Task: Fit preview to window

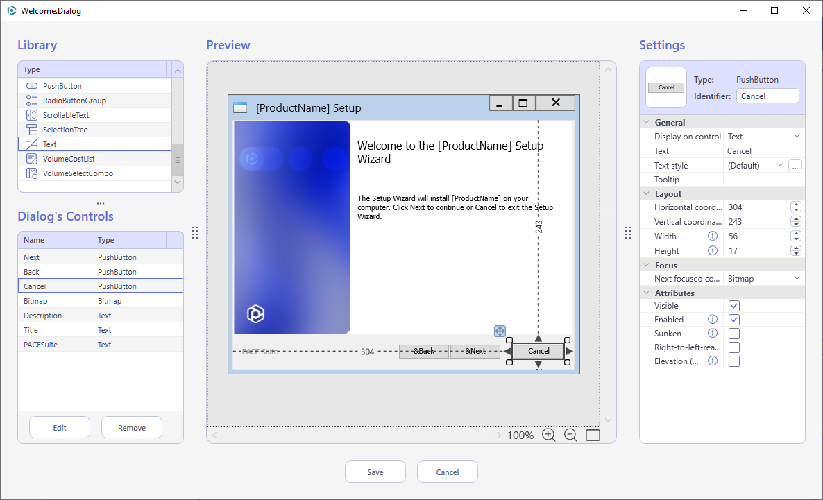Action: (x=593, y=435)
